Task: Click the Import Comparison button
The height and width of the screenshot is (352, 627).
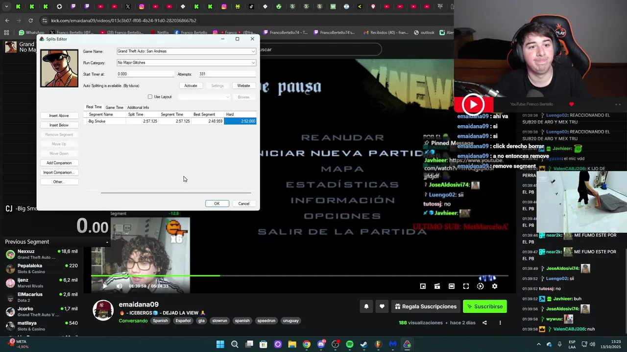Action: click(59, 173)
